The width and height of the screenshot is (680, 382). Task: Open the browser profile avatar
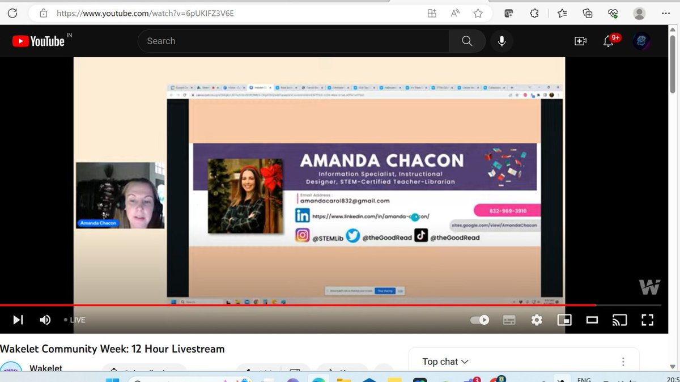pyautogui.click(x=639, y=13)
